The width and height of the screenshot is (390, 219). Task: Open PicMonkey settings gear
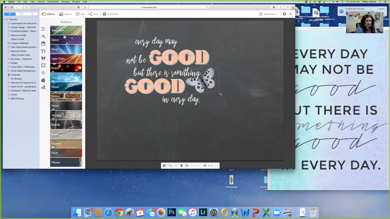(x=285, y=14)
